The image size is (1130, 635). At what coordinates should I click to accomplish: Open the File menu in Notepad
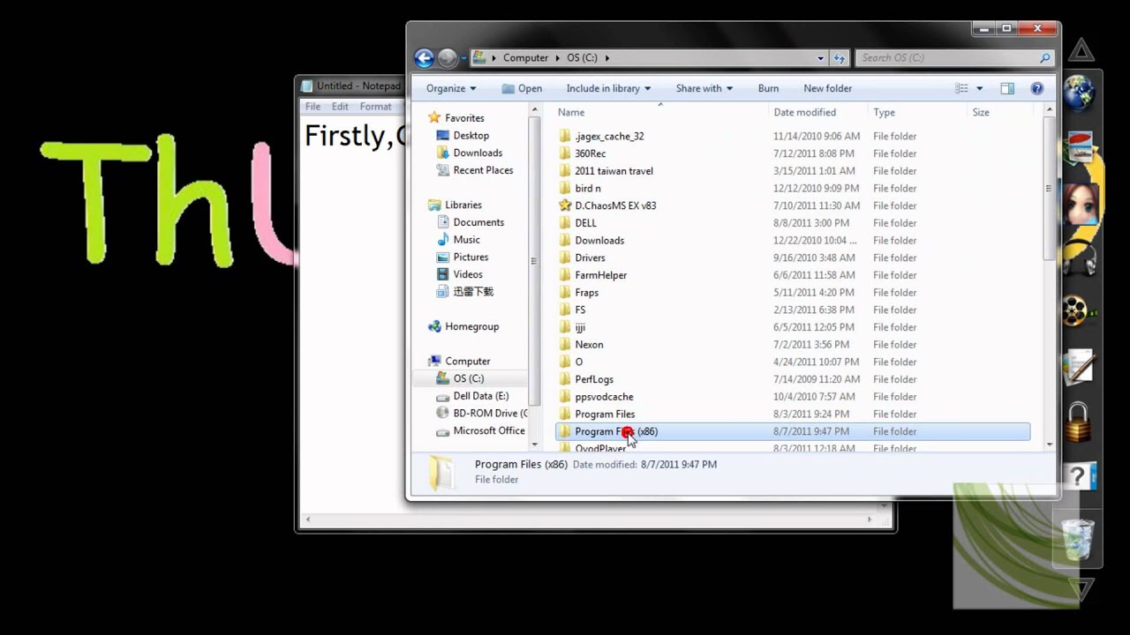point(313,107)
